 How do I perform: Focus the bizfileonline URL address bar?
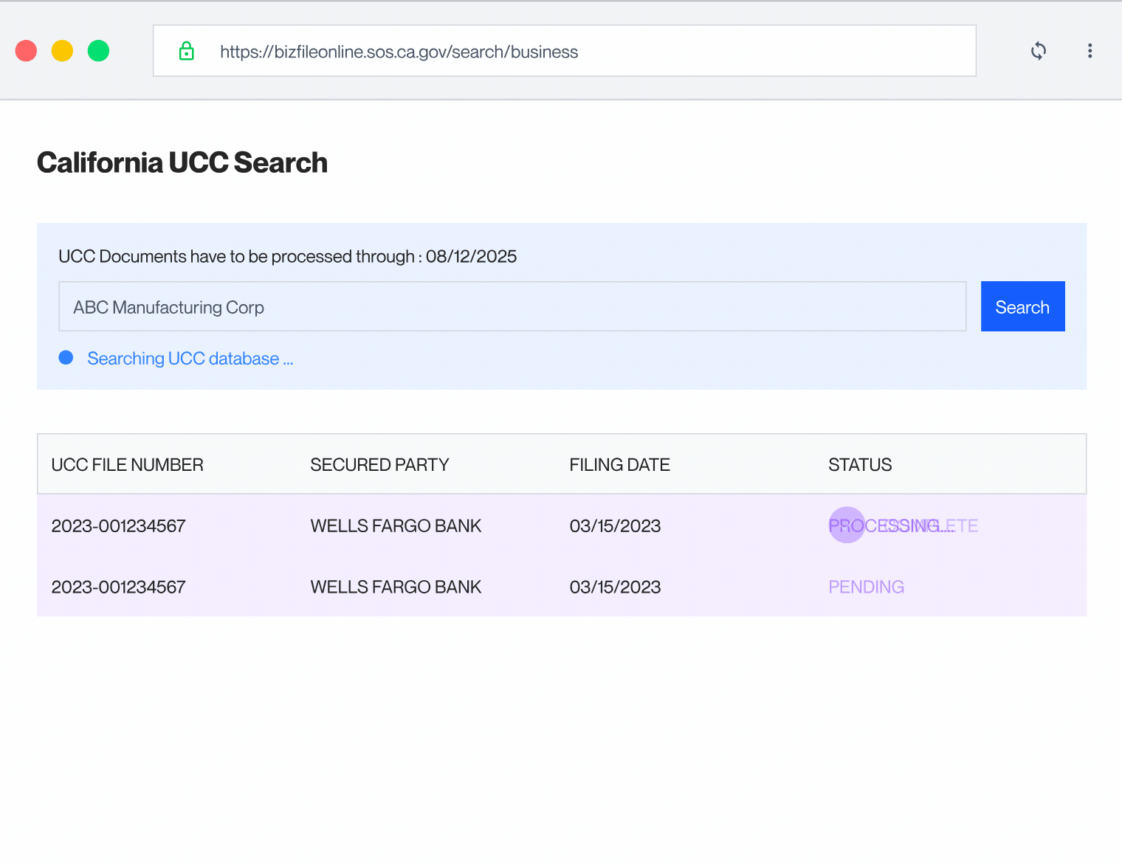[x=561, y=52]
